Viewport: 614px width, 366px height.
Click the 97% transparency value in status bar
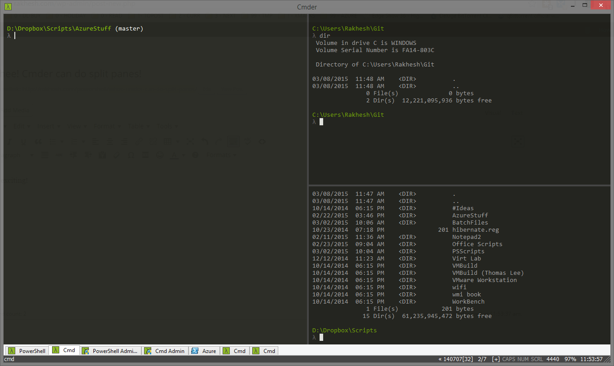coord(570,359)
